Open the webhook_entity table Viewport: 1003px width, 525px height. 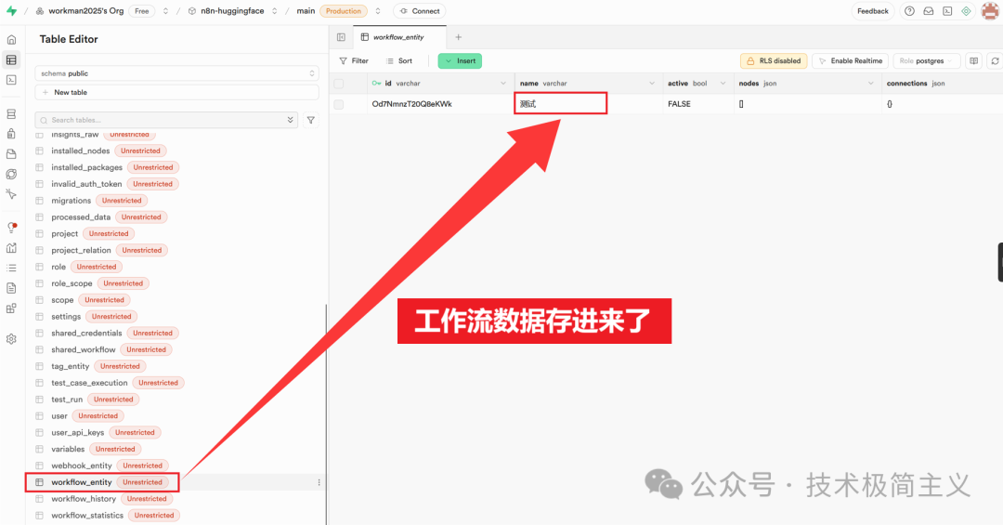[81, 466]
